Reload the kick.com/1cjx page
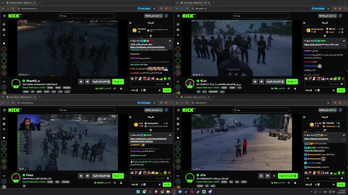This screenshot has width=348, height=195. 187,8
